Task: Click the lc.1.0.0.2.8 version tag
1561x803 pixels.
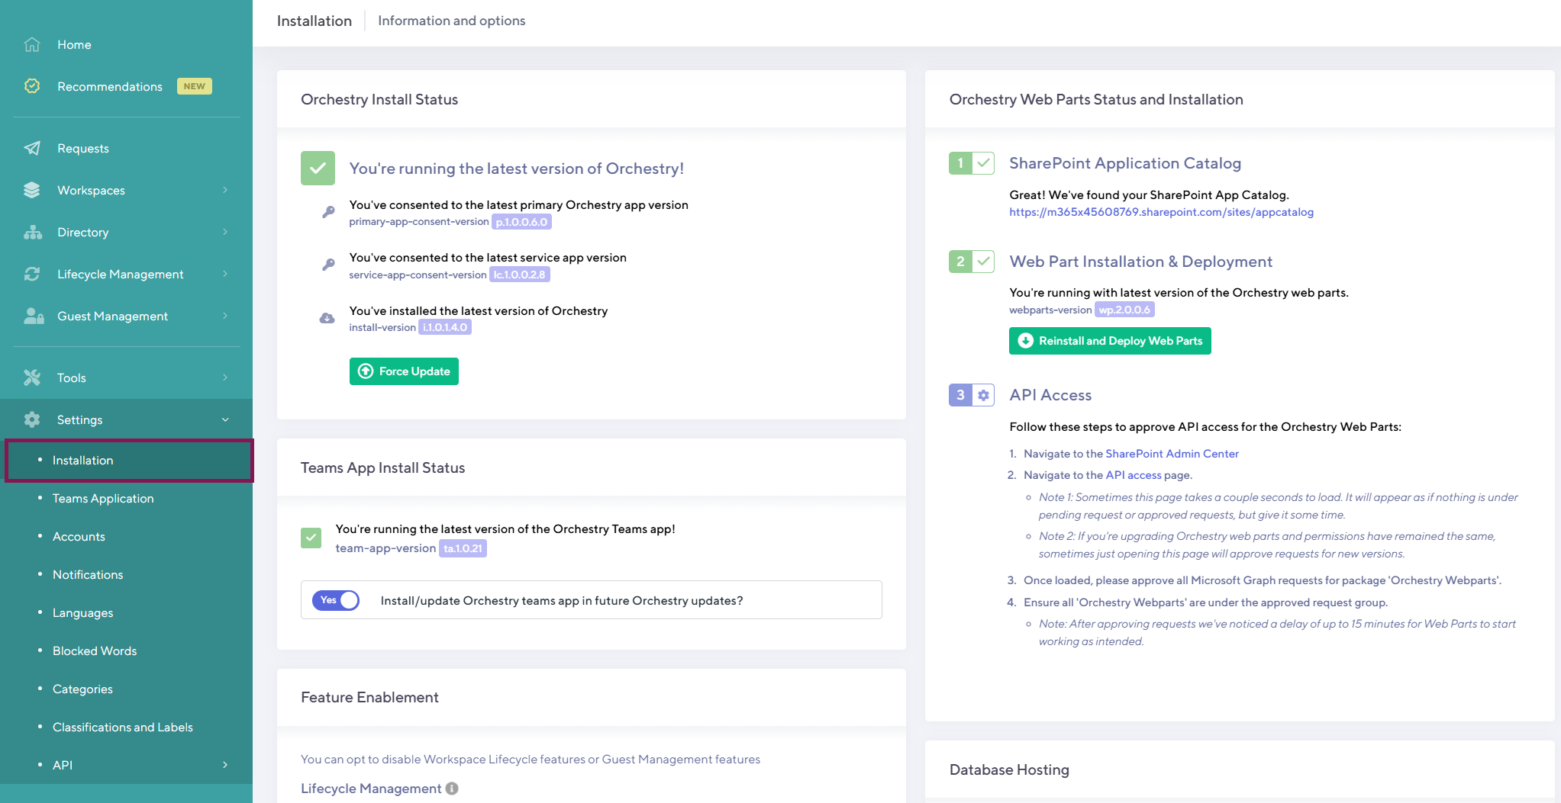Action: pyautogui.click(x=519, y=275)
